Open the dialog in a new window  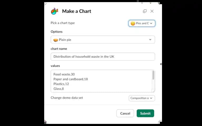click(x=145, y=11)
